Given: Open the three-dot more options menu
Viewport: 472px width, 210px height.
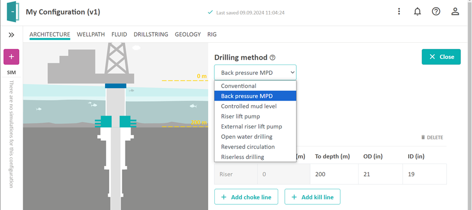Looking at the screenshot, I should [399, 12].
